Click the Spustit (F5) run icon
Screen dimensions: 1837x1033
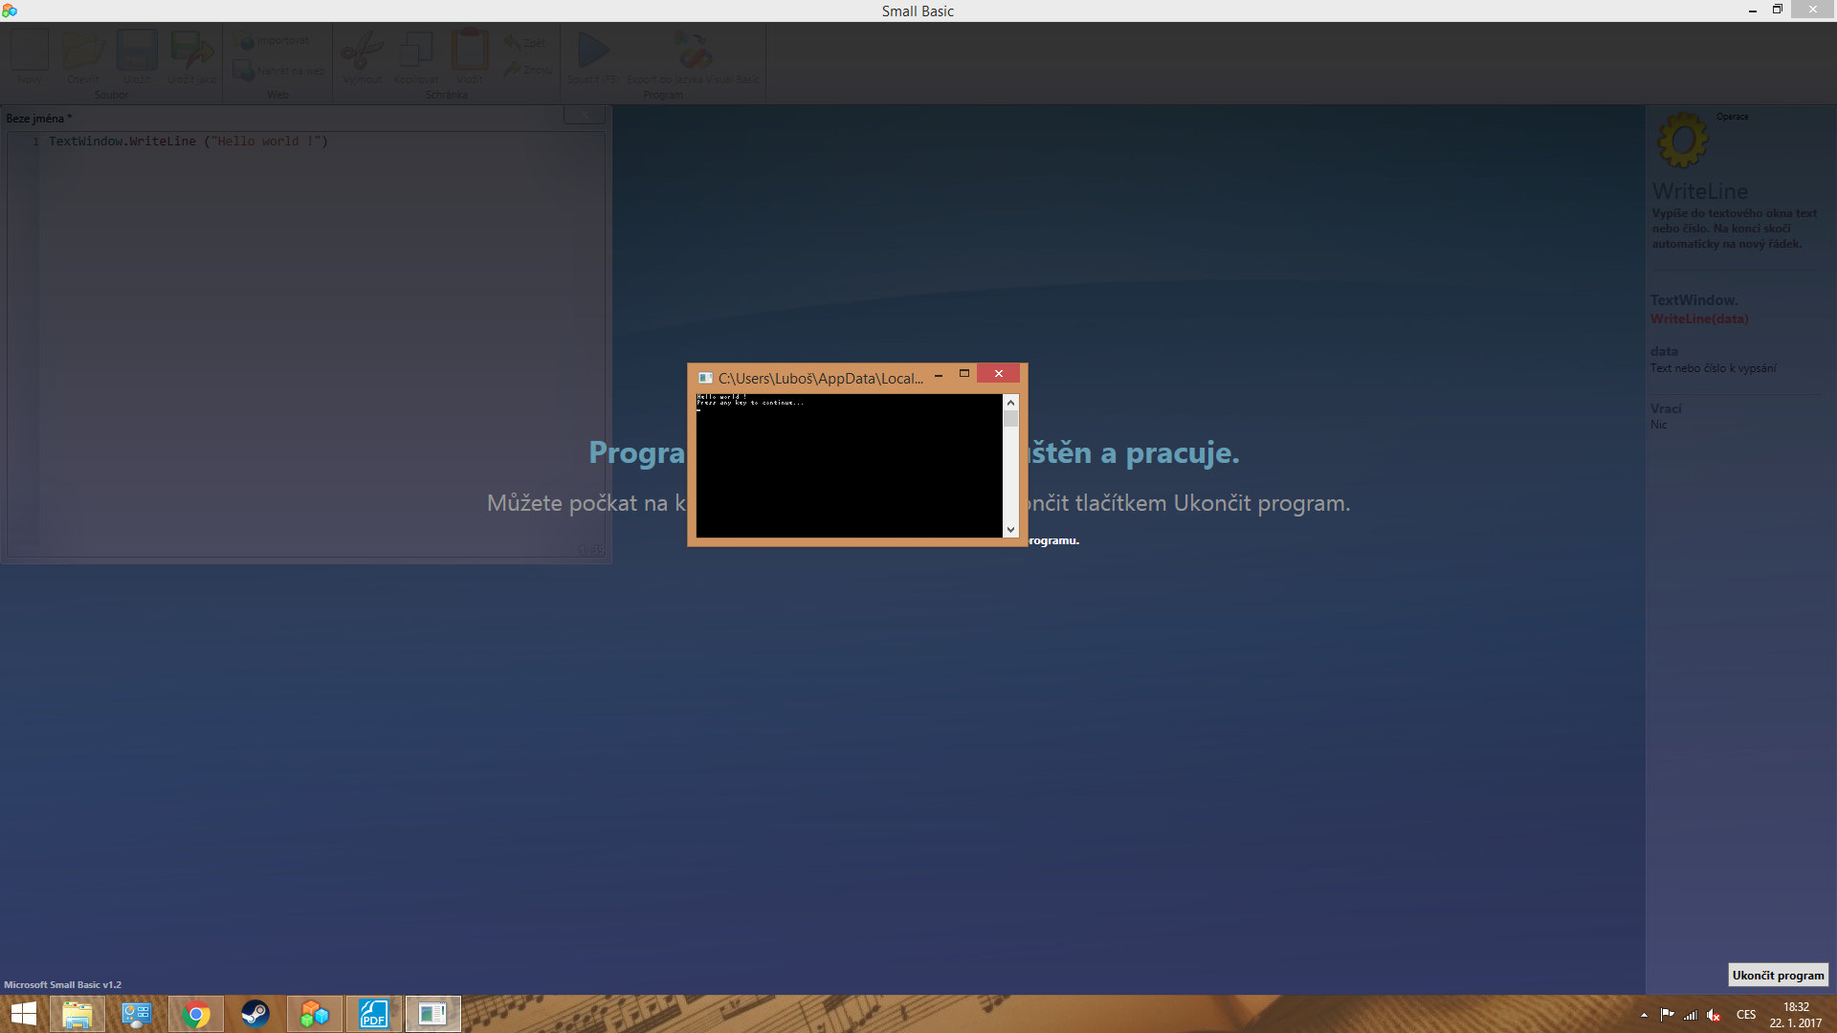click(x=593, y=51)
